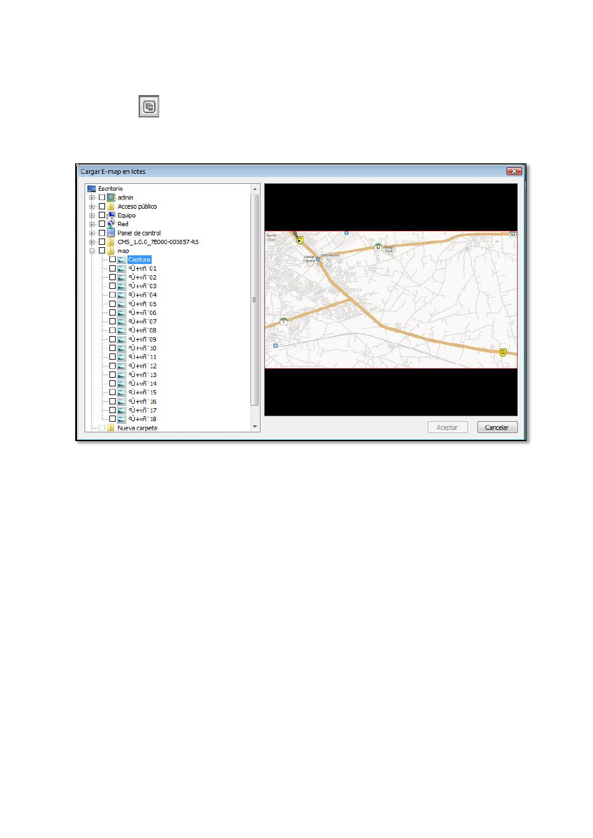Click the Cancelar button
Image resolution: width=593 pixels, height=838 pixels.
(x=497, y=427)
